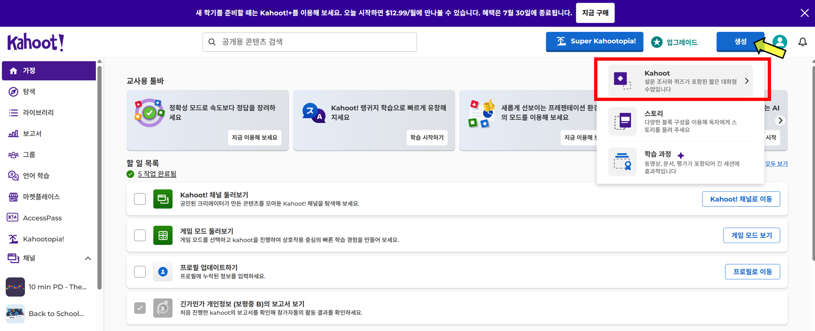
Task: Click the Kahootopia! island icon in sidebar
Action: tap(13, 239)
